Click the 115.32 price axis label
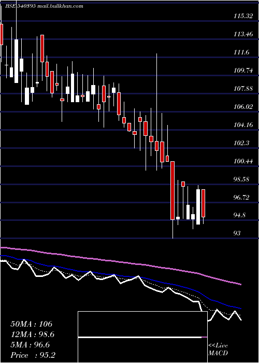The image size is (259, 363). tap(243, 16)
